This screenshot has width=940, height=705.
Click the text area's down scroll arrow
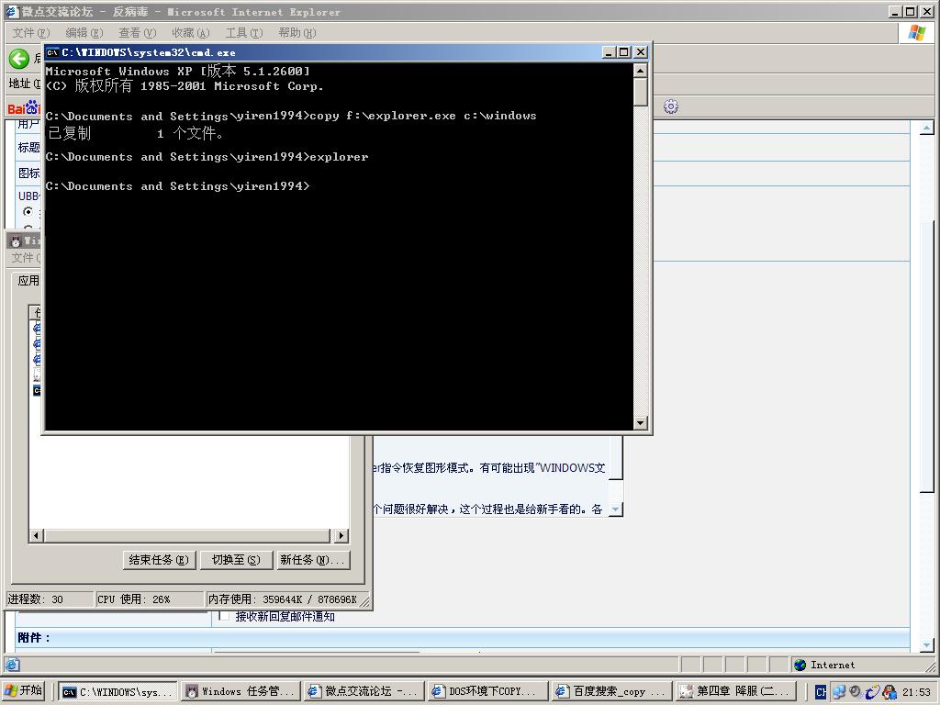616,509
